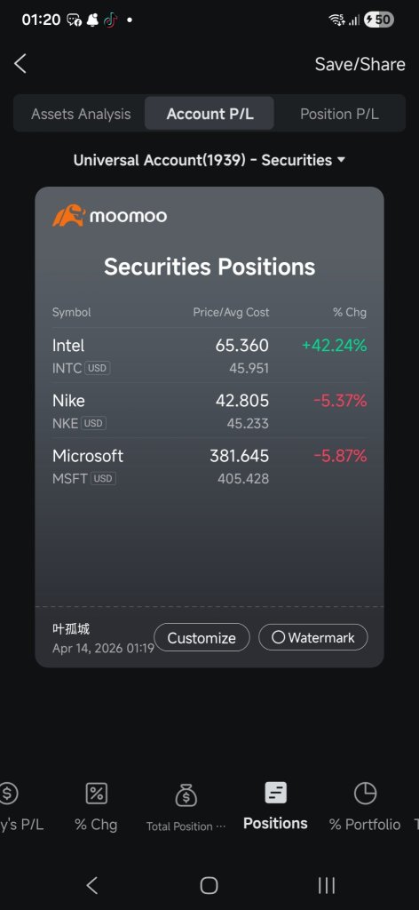Image resolution: width=419 pixels, height=910 pixels.
Task: Open the % Portfolio pie chart icon
Action: [x=365, y=794]
